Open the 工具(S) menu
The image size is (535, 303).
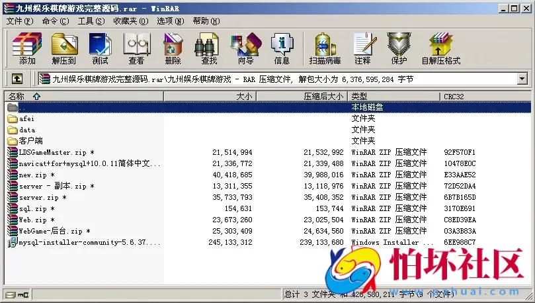[x=91, y=21]
